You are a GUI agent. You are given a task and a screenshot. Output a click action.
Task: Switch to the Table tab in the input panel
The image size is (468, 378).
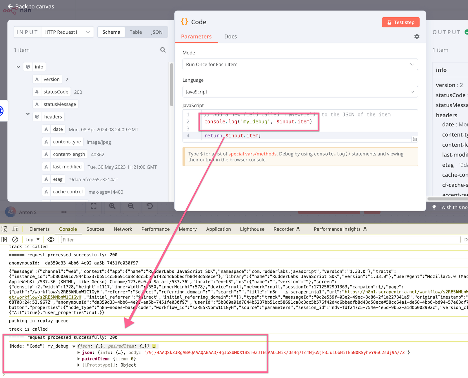click(x=135, y=32)
